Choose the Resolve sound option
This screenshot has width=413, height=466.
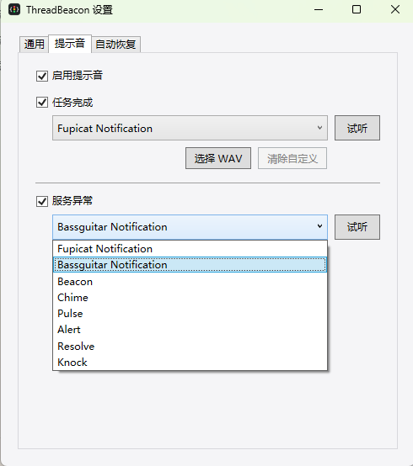point(190,347)
